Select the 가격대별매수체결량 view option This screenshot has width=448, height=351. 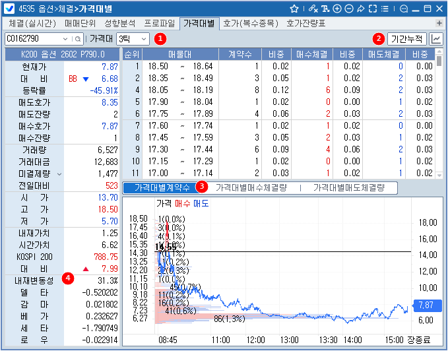(251, 188)
